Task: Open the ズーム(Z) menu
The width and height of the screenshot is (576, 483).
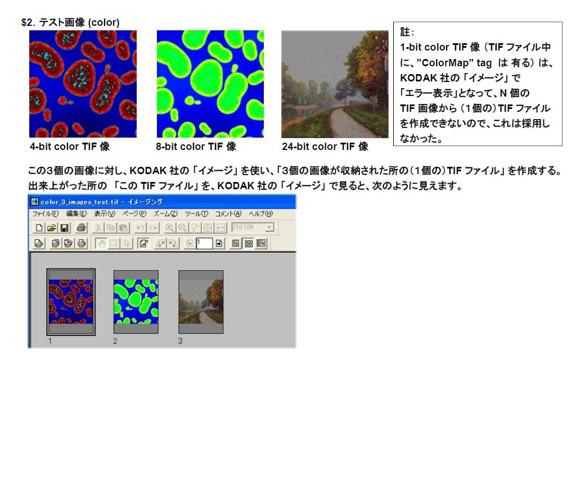Action: [x=166, y=214]
